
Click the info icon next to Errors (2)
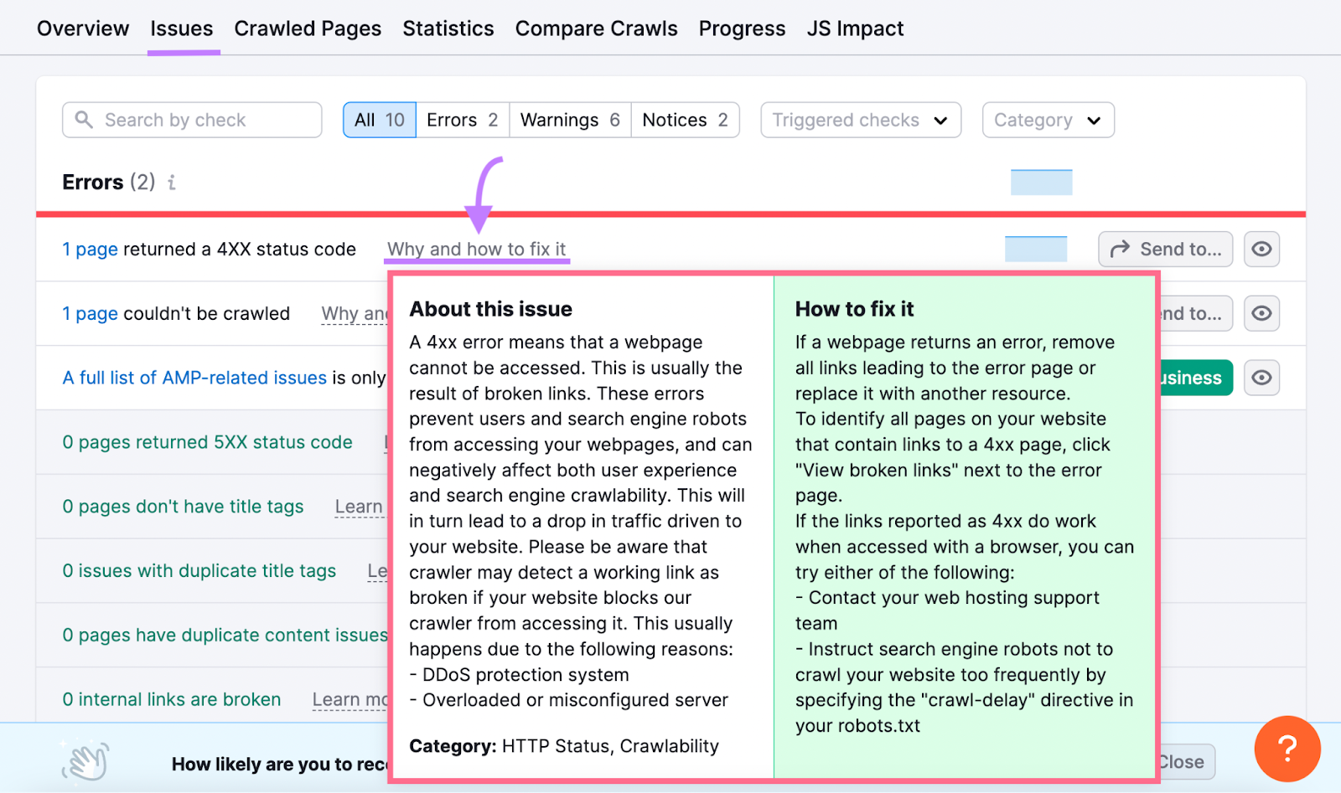point(172,183)
